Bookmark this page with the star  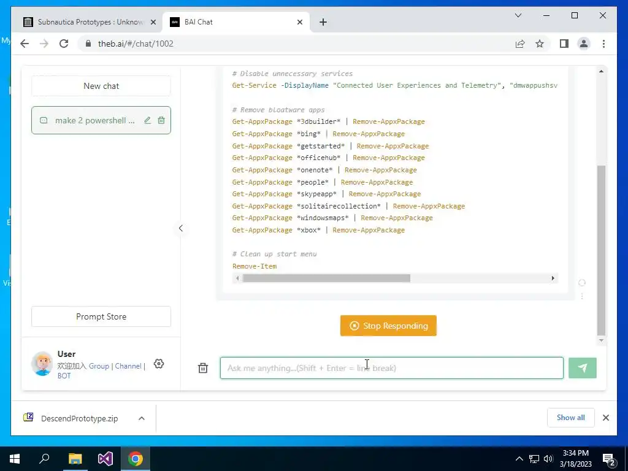540,44
